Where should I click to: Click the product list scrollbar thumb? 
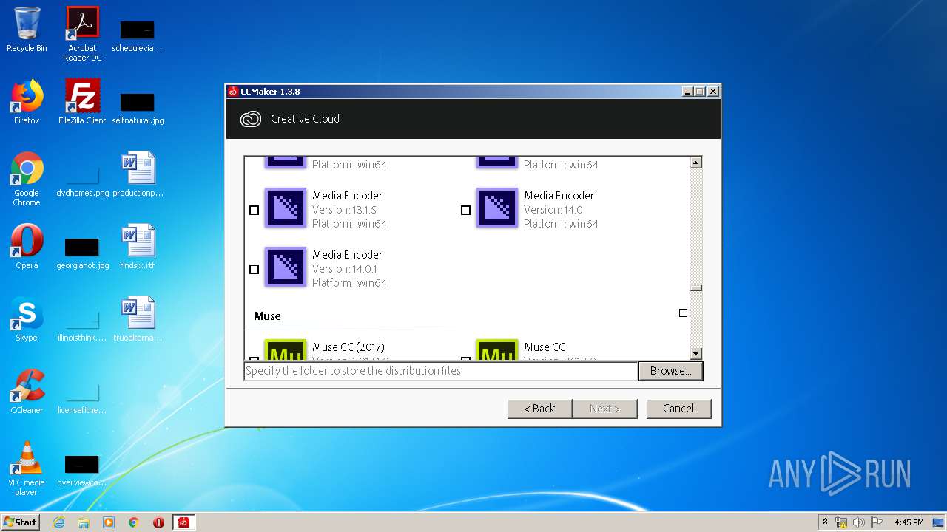click(695, 288)
